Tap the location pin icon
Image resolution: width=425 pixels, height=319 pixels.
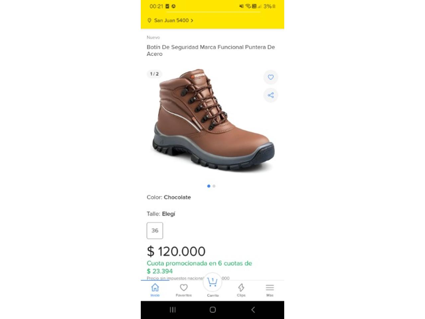coord(149,20)
